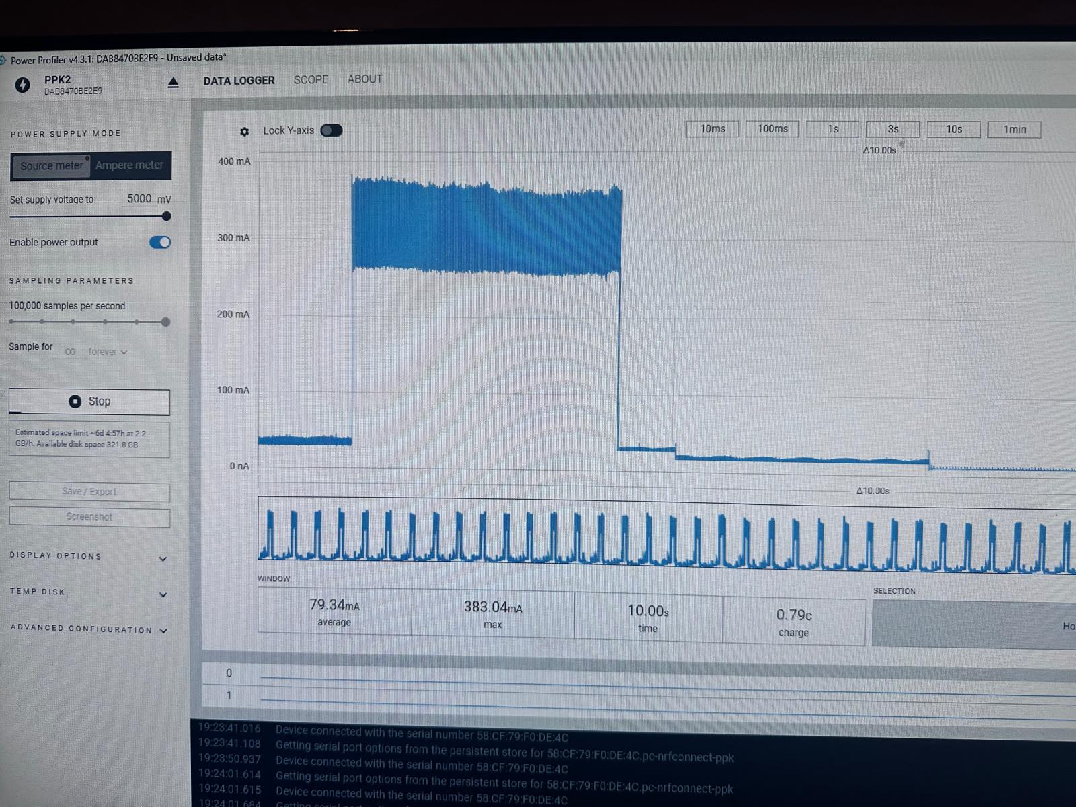
Task: Select Source meter mode
Action: [x=51, y=166]
